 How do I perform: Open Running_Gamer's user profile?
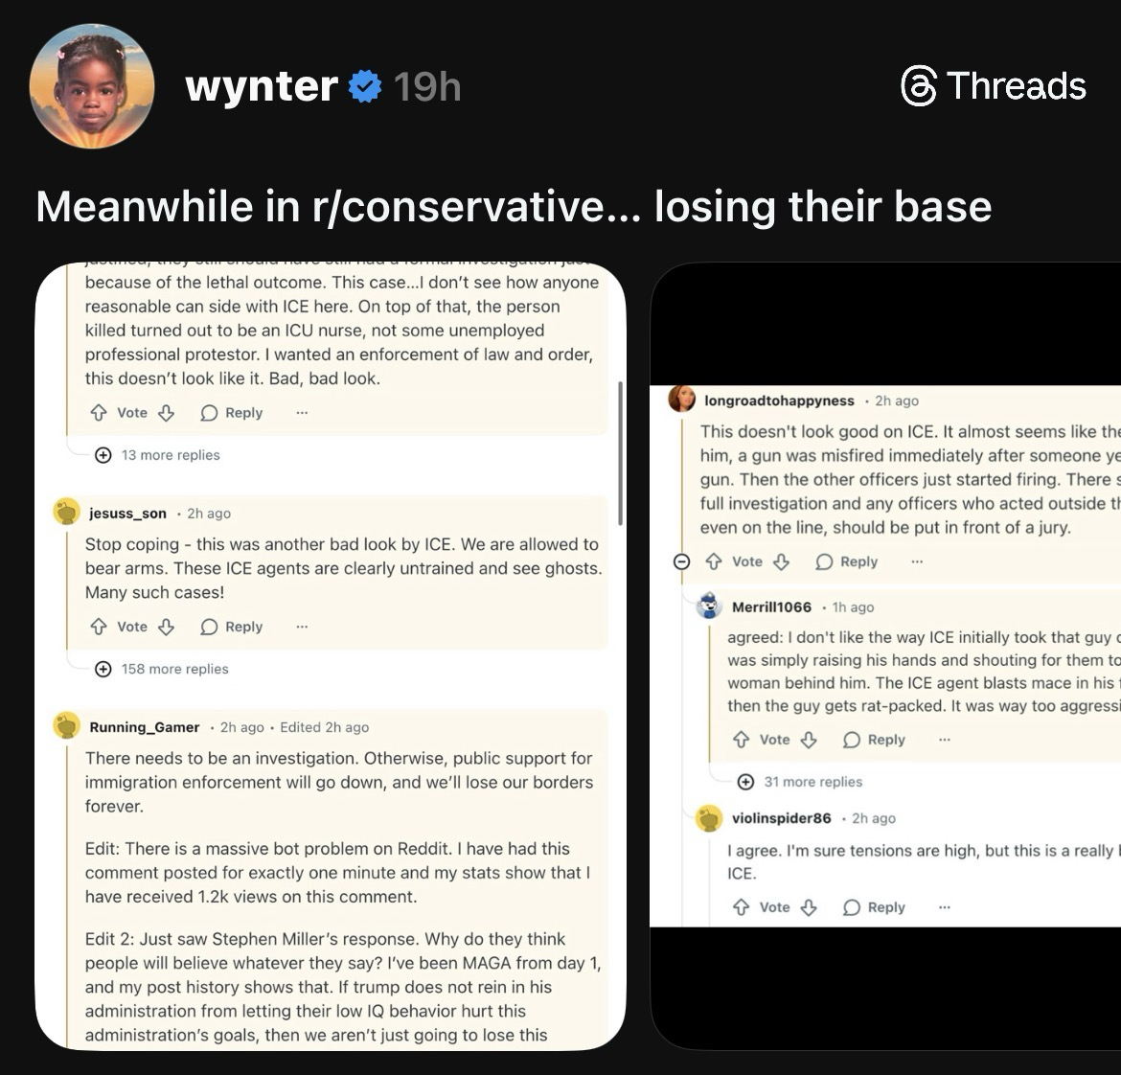click(145, 727)
